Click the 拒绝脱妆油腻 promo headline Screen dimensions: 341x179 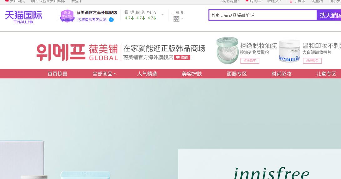coord(258,46)
